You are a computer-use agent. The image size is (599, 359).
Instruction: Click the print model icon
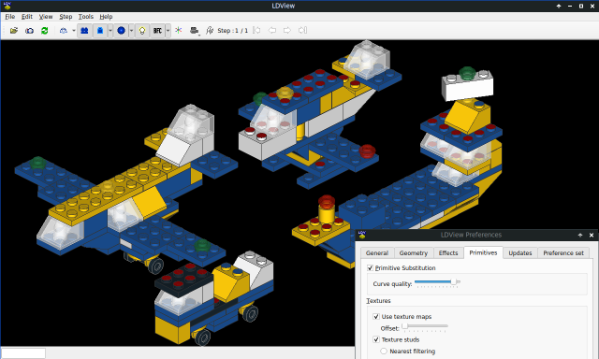click(194, 31)
